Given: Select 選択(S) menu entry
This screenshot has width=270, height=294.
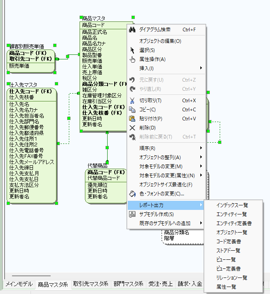Looking at the screenshot, I should point(166,50).
